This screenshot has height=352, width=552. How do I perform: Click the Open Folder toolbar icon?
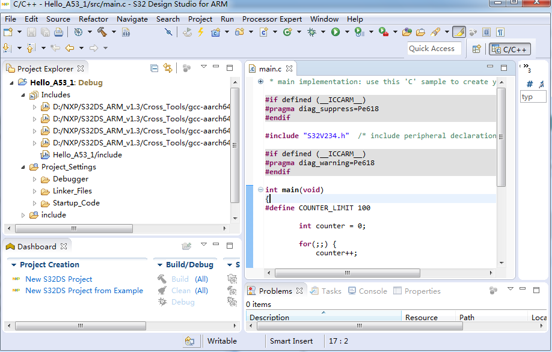tap(420, 32)
